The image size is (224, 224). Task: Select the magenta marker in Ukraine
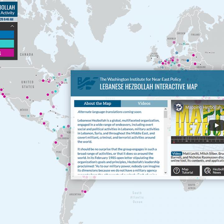tap(195, 64)
